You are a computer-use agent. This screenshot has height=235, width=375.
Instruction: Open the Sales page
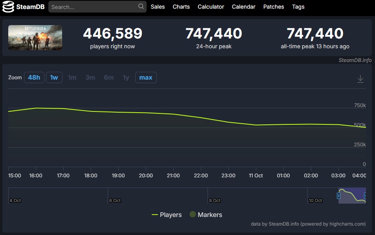(x=158, y=7)
